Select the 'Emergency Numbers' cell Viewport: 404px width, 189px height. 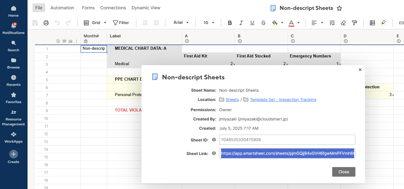pyautogui.click(x=314, y=56)
